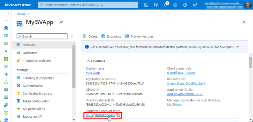Click the main content vertical scrollbar

(x=250, y=62)
